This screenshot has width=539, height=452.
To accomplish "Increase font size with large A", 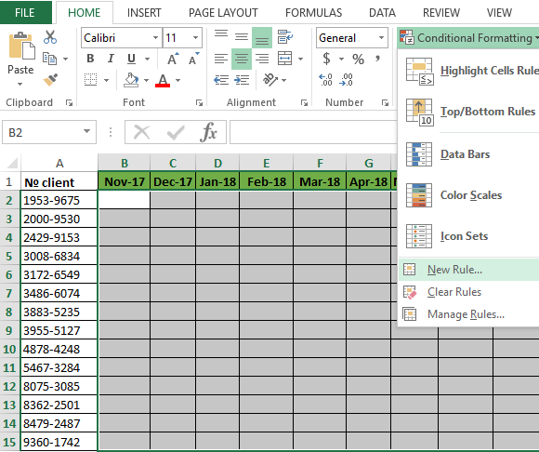I will pos(173,59).
